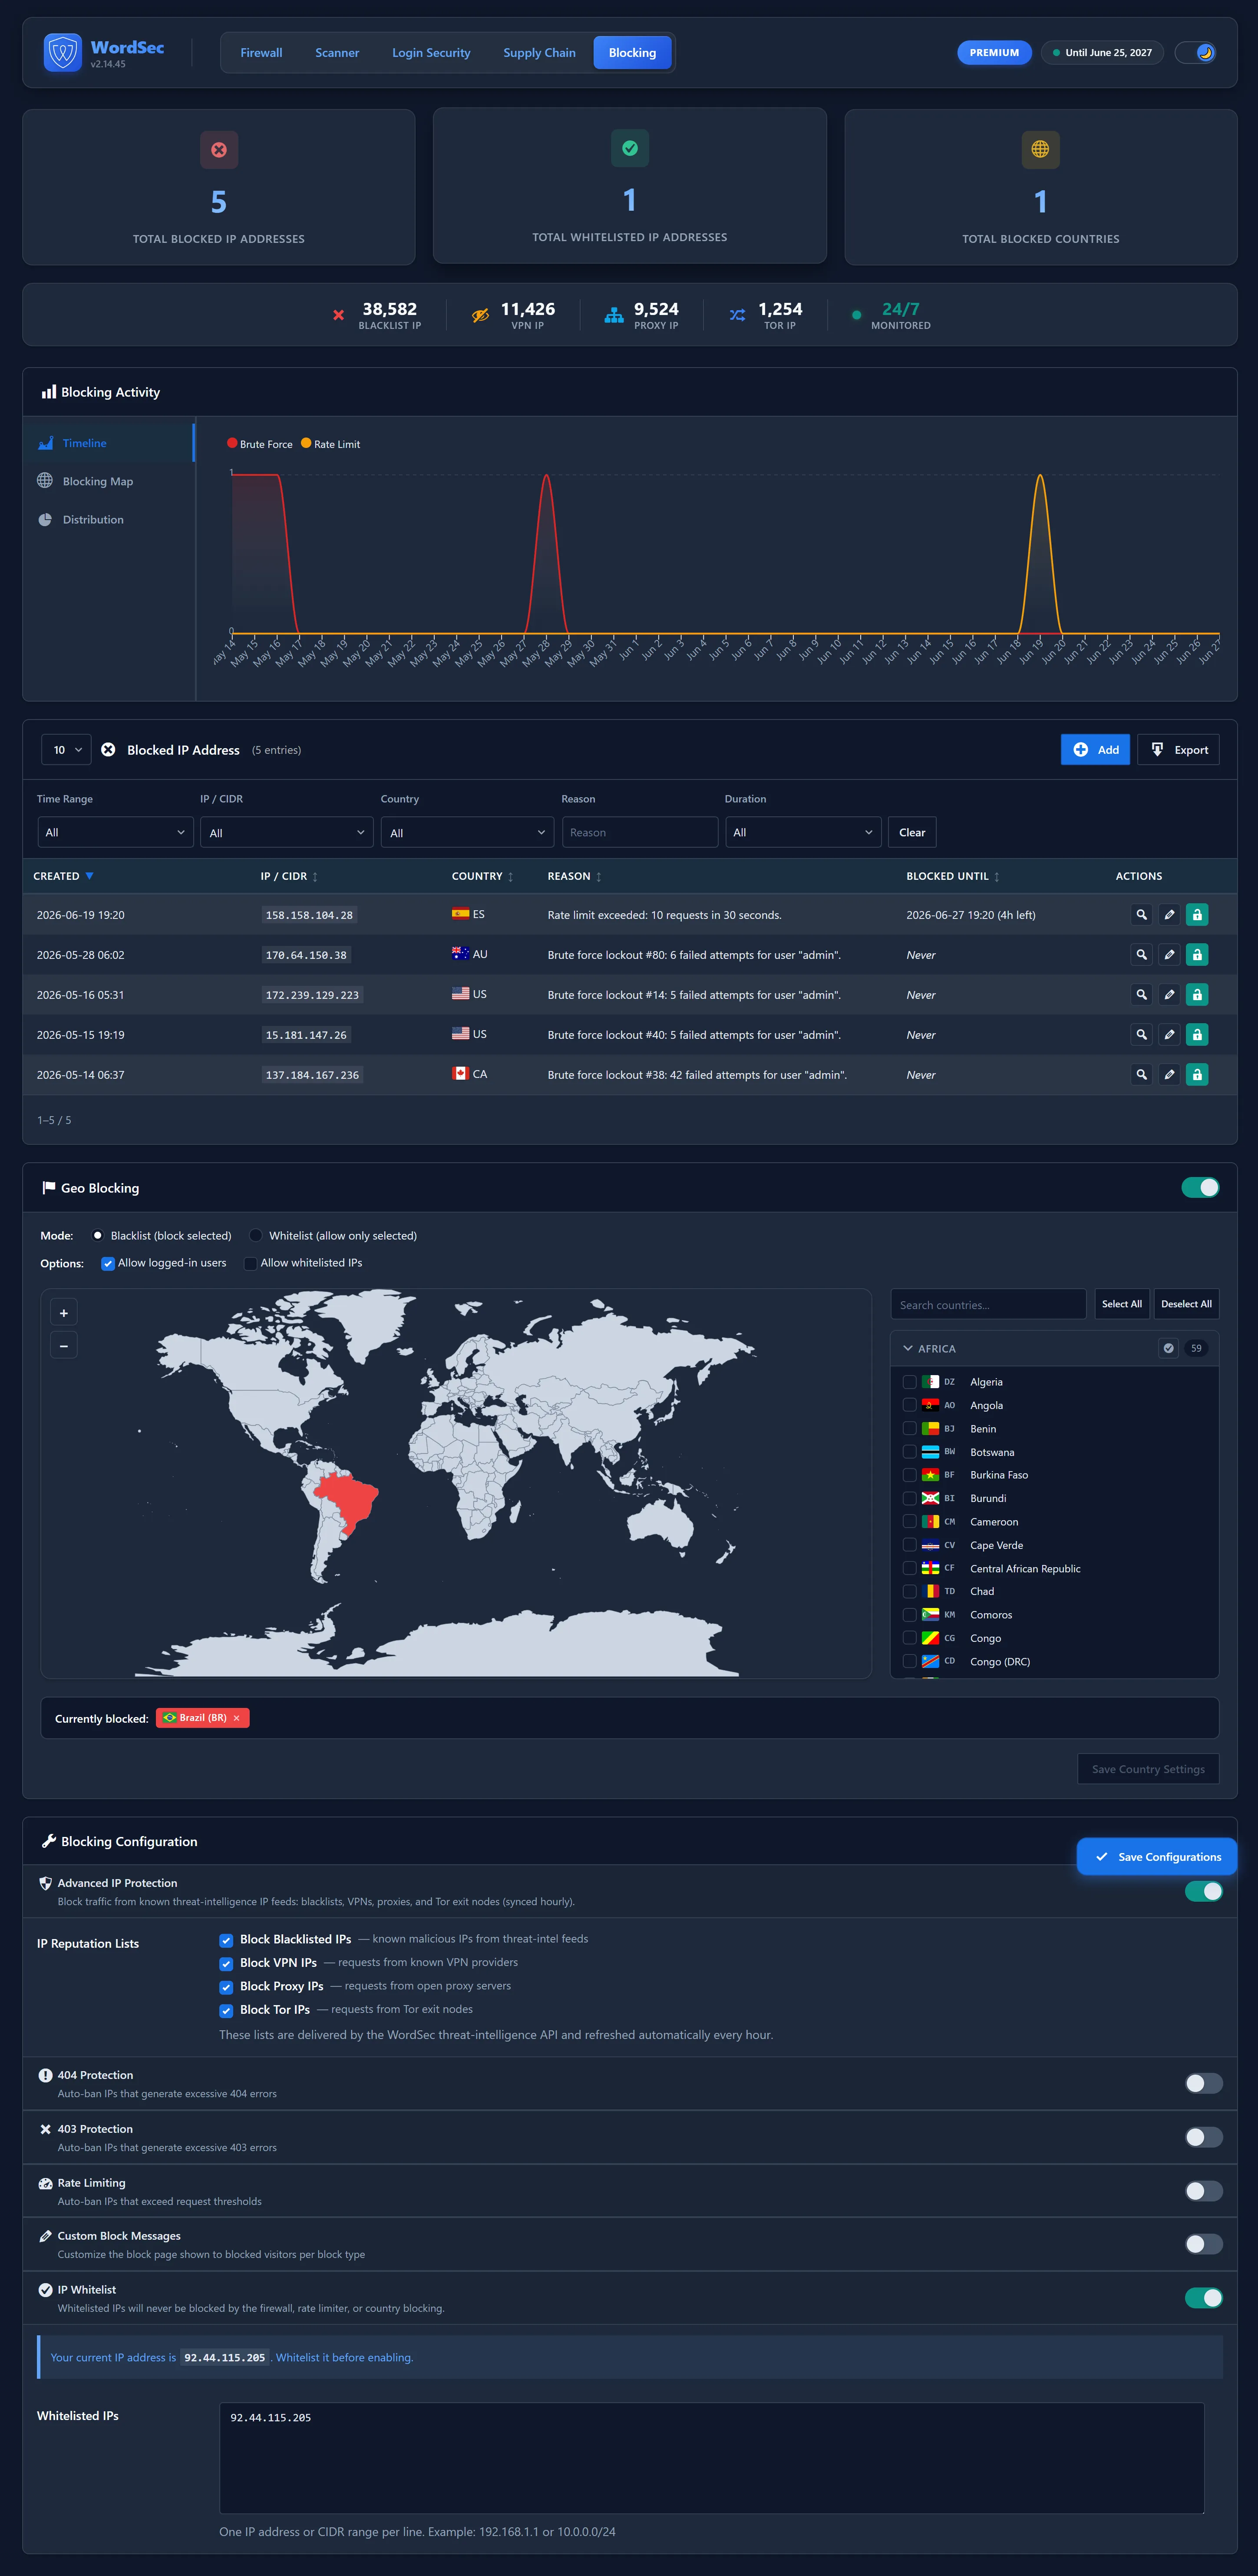Select the Timeline view
1258x2576 pixels.
(x=85, y=443)
